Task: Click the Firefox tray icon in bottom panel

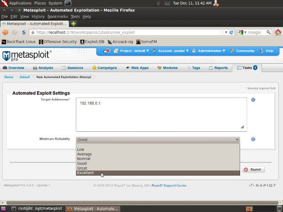Action: (249, 208)
